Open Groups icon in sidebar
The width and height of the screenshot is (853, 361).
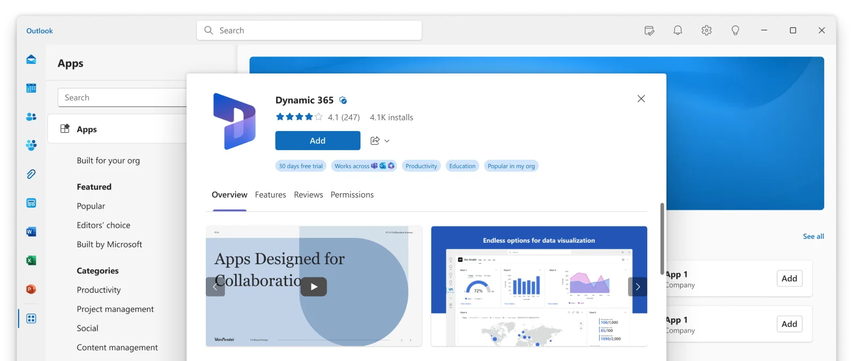click(x=31, y=145)
